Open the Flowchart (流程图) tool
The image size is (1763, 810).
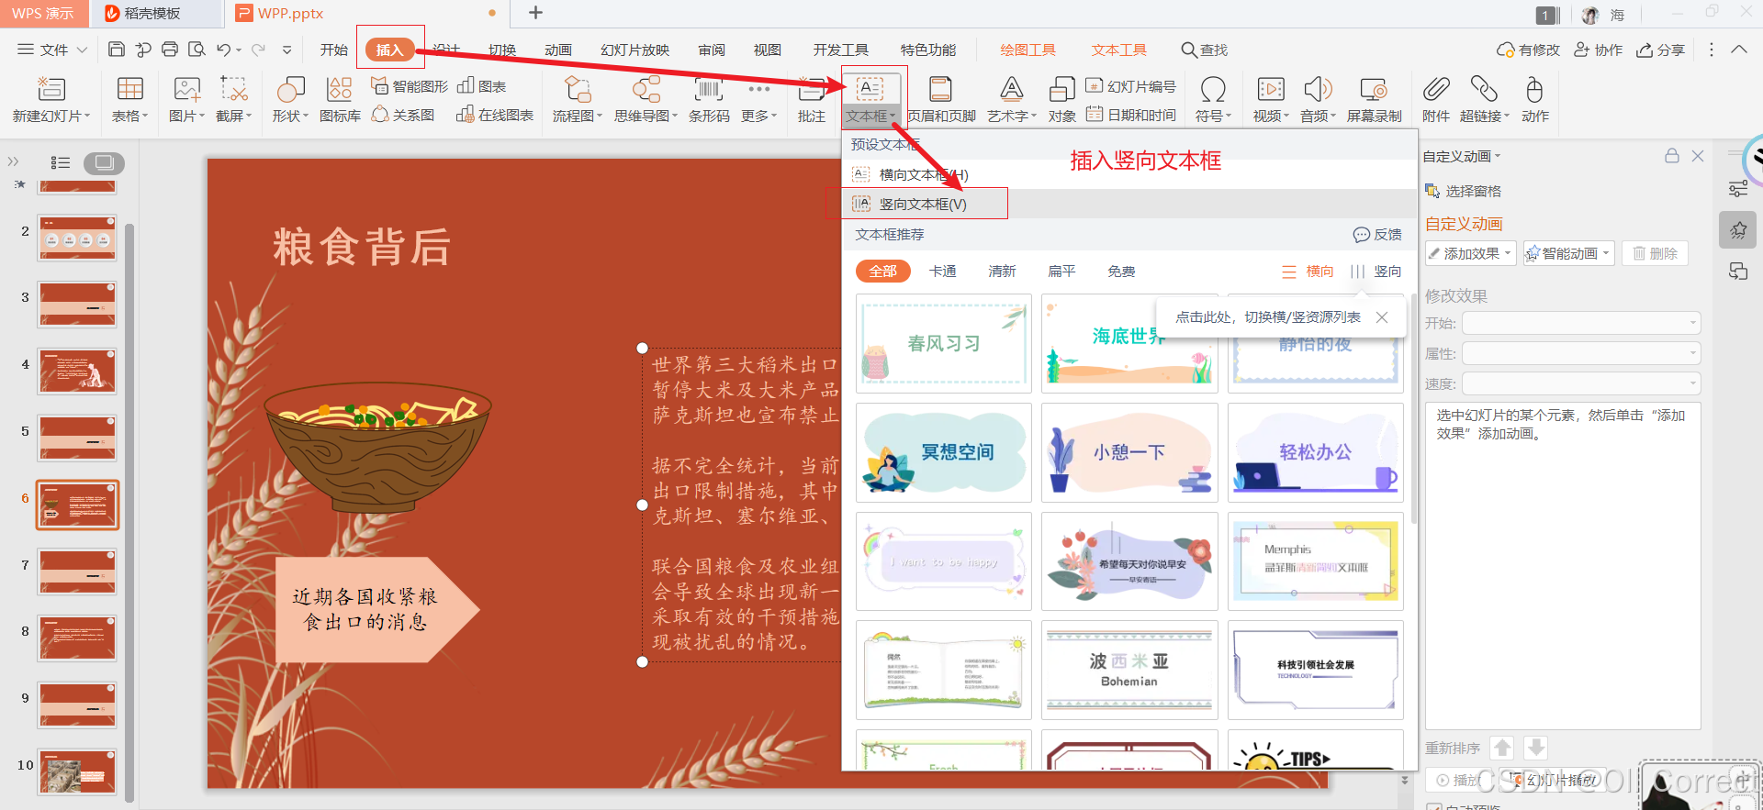tap(578, 99)
